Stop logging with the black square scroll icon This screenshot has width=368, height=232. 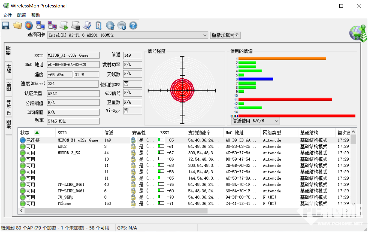[x=75, y=26]
